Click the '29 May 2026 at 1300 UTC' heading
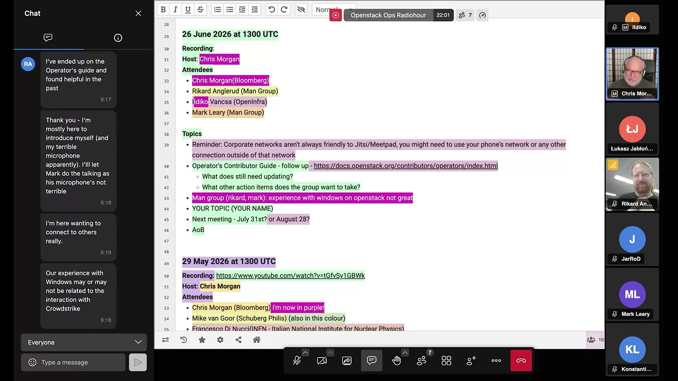Image resolution: width=678 pixels, height=381 pixels. [229, 261]
